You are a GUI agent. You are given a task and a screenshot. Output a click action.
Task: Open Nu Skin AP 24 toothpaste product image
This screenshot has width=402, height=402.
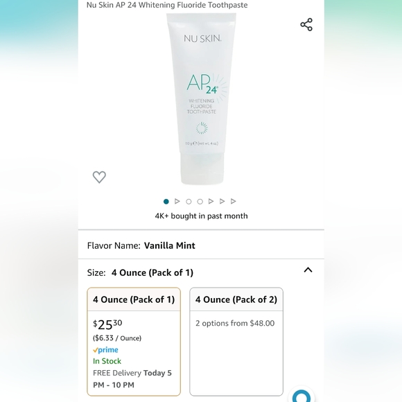(201, 99)
